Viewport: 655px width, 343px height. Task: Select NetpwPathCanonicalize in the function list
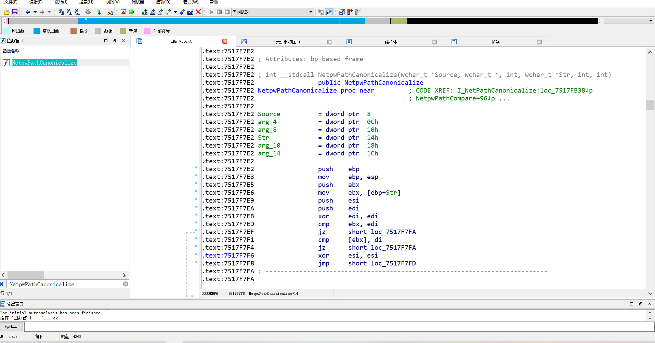[x=44, y=63]
